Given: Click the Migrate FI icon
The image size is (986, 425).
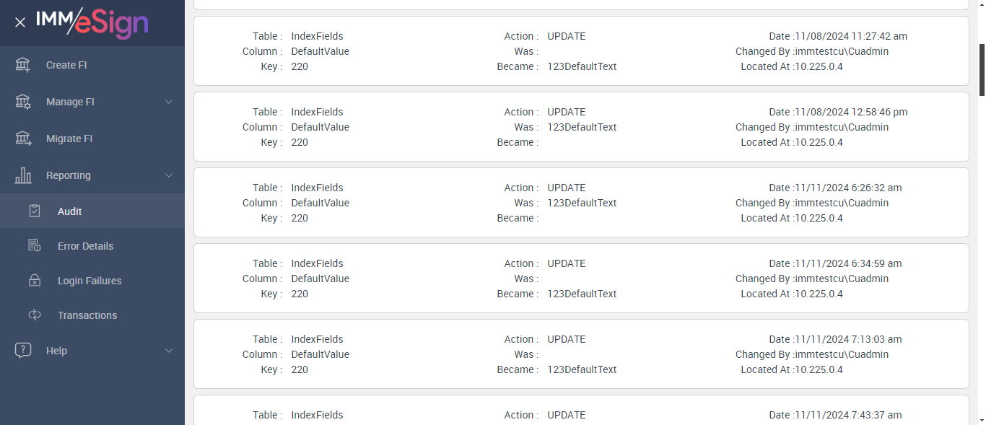Looking at the screenshot, I should coord(23,139).
